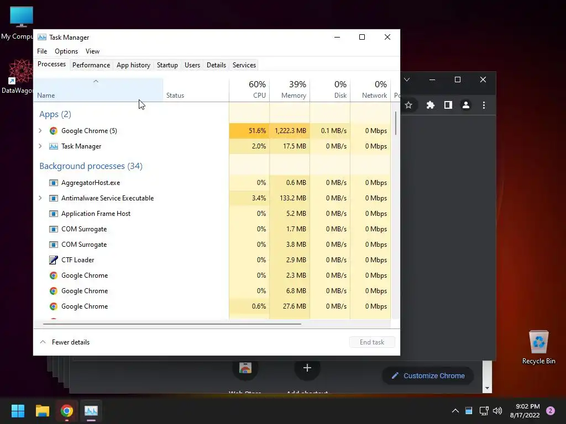566x424 pixels.
Task: Sort by the Status column header
Action: pyautogui.click(x=196, y=89)
